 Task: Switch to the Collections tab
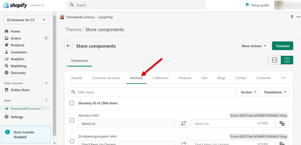coord(160,78)
